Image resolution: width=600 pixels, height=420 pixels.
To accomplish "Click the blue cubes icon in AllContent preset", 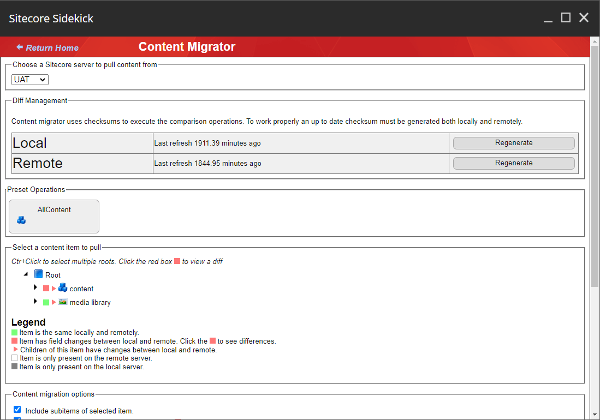I will tap(21, 220).
